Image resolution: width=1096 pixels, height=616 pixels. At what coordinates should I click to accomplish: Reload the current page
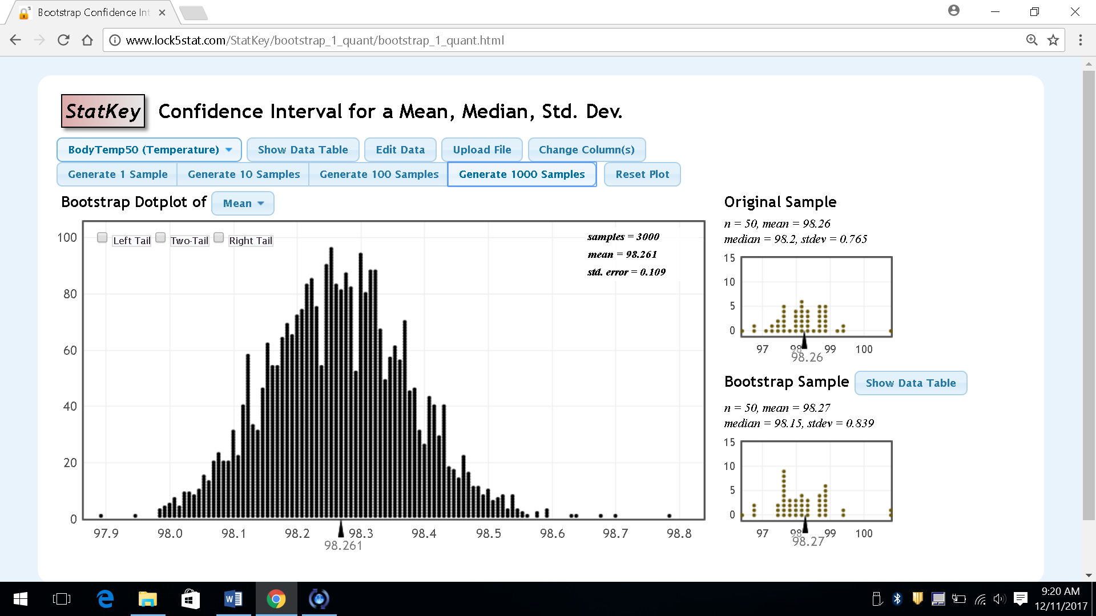tap(63, 40)
